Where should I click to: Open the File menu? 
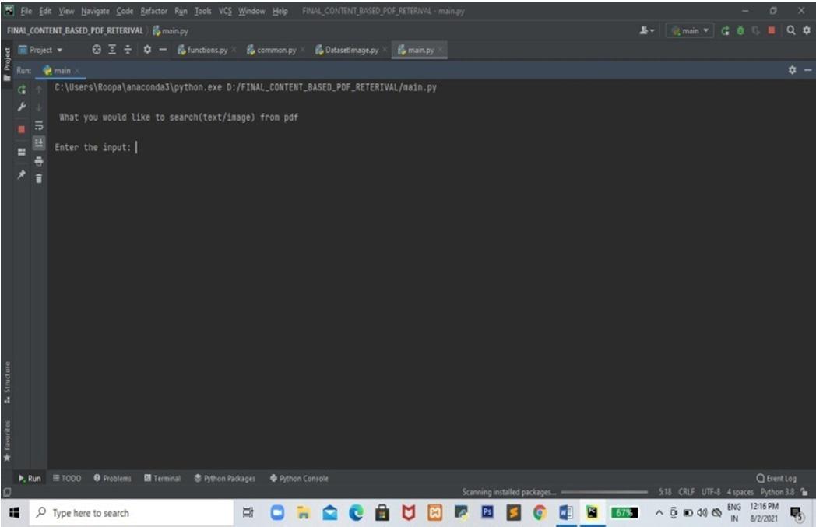click(26, 11)
